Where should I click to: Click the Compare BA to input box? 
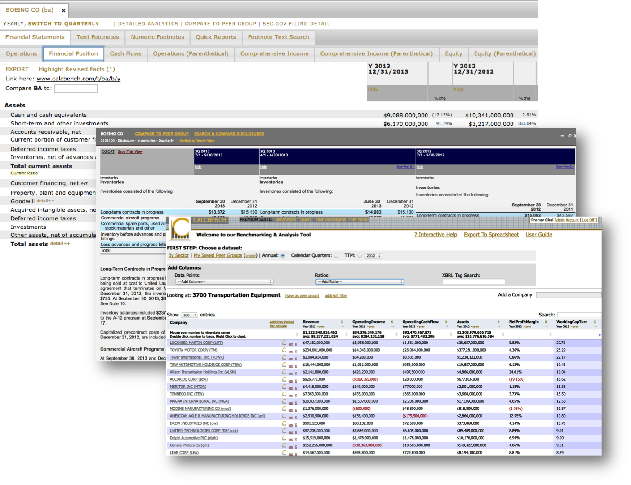[x=76, y=89]
